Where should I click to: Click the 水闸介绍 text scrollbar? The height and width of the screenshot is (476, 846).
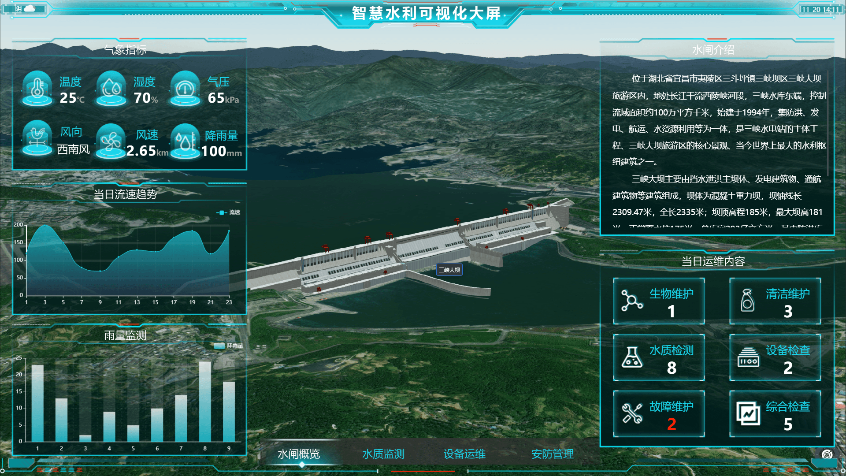tap(827, 123)
